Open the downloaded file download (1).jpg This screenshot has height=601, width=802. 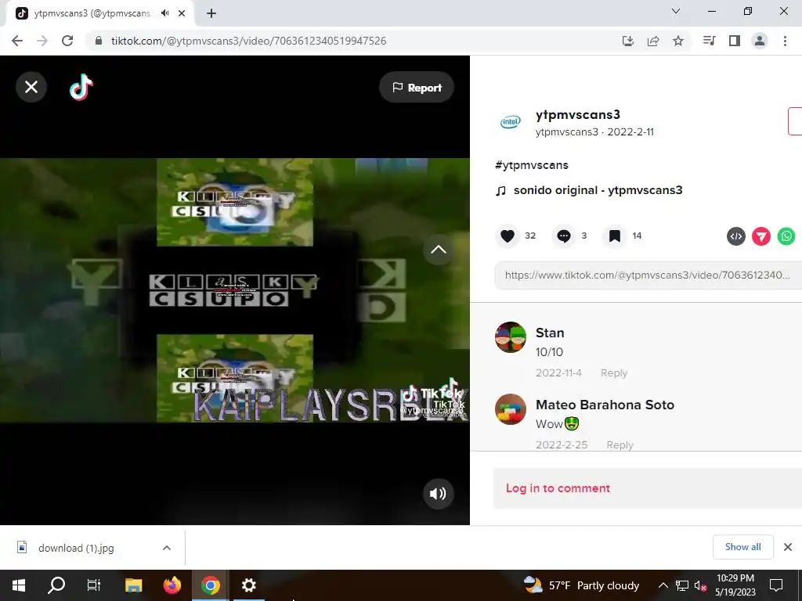coord(76,548)
